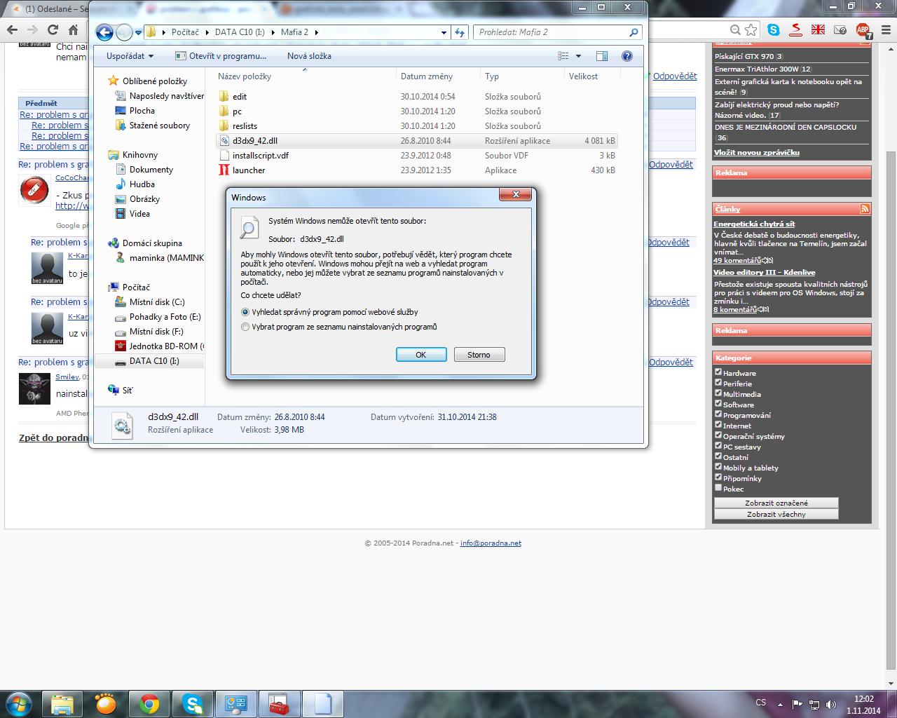Open Explorer help question mark icon
Screen dimensions: 897x718
627,56
